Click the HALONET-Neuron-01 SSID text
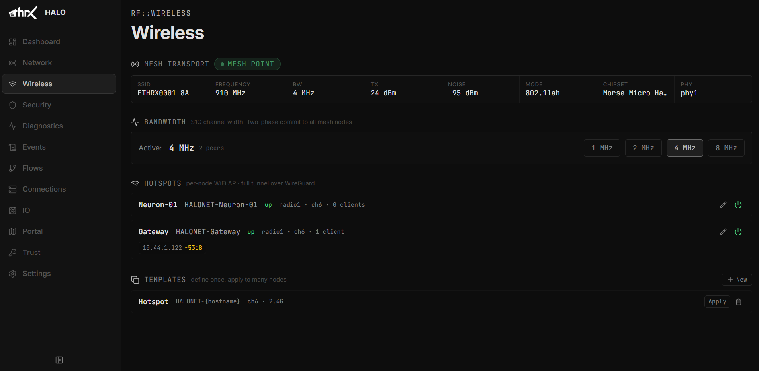Image resolution: width=759 pixels, height=371 pixels. [x=221, y=205]
